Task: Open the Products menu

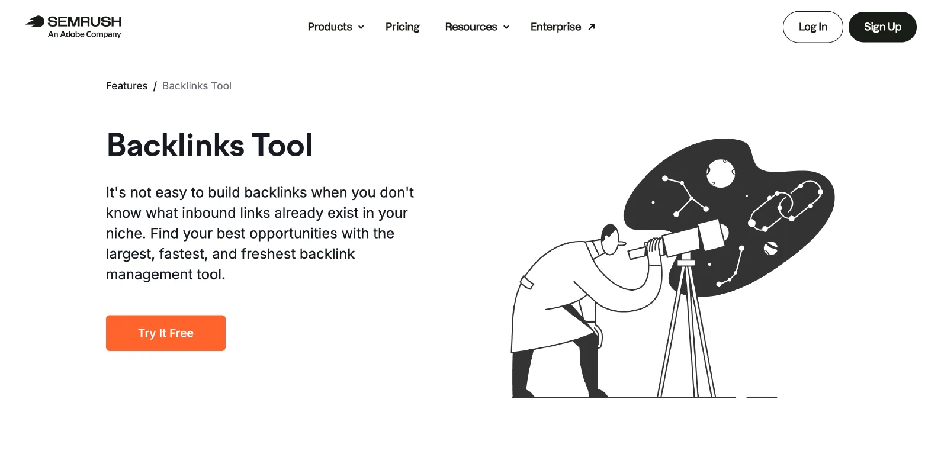Action: pyautogui.click(x=335, y=27)
